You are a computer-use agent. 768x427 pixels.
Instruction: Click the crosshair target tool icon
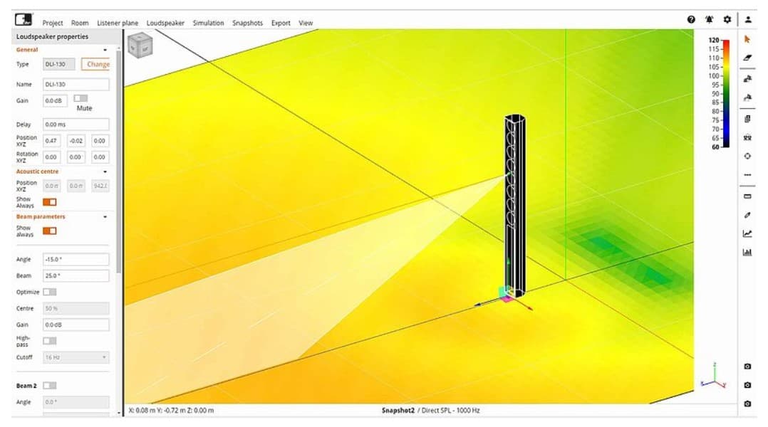[747, 156]
